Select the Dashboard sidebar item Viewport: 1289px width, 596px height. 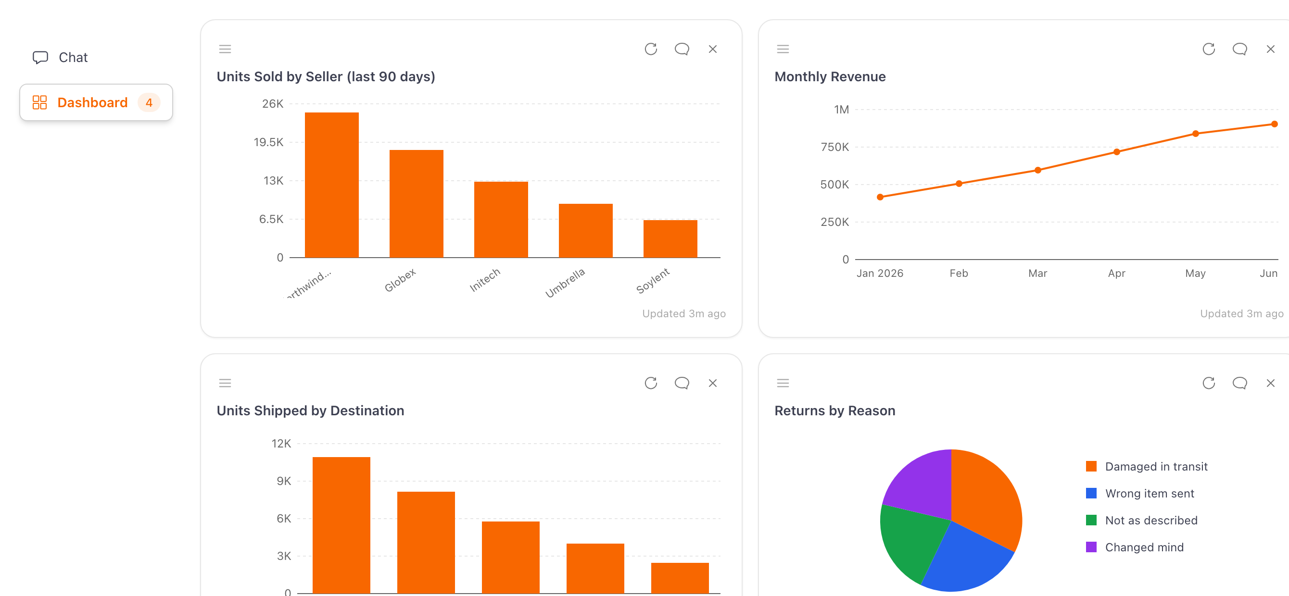pyautogui.click(x=96, y=102)
